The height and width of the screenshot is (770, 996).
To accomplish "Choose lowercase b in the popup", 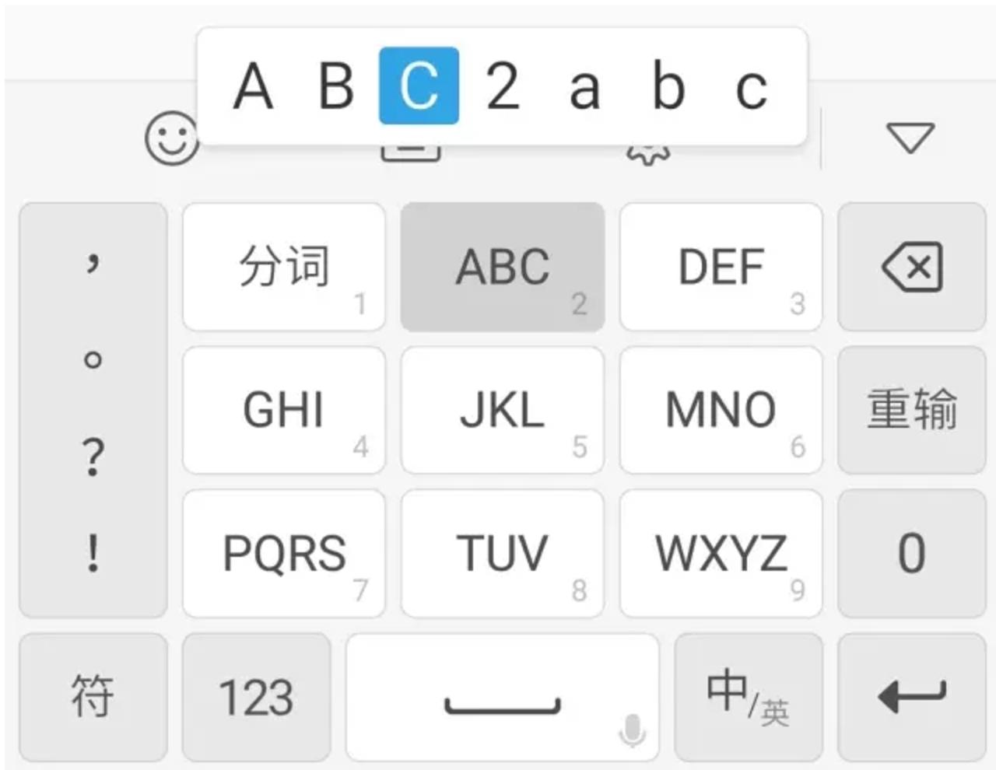I will coord(668,86).
